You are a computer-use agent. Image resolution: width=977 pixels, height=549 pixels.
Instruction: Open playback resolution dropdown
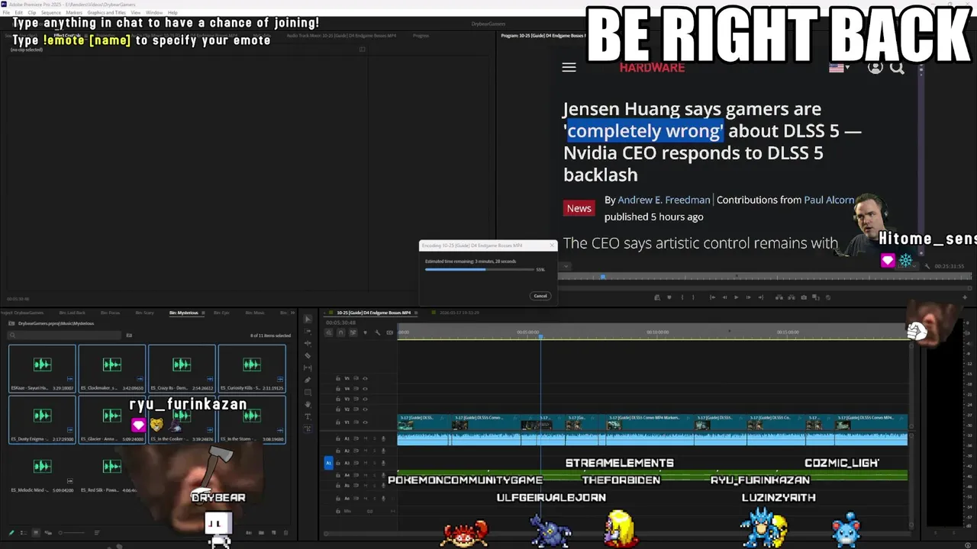point(908,266)
